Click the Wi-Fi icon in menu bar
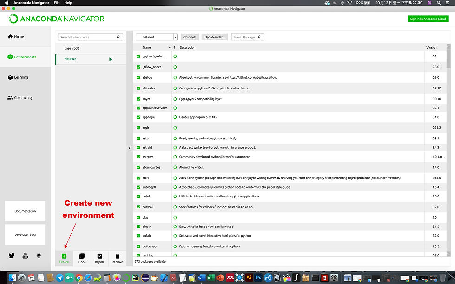 (350, 3)
